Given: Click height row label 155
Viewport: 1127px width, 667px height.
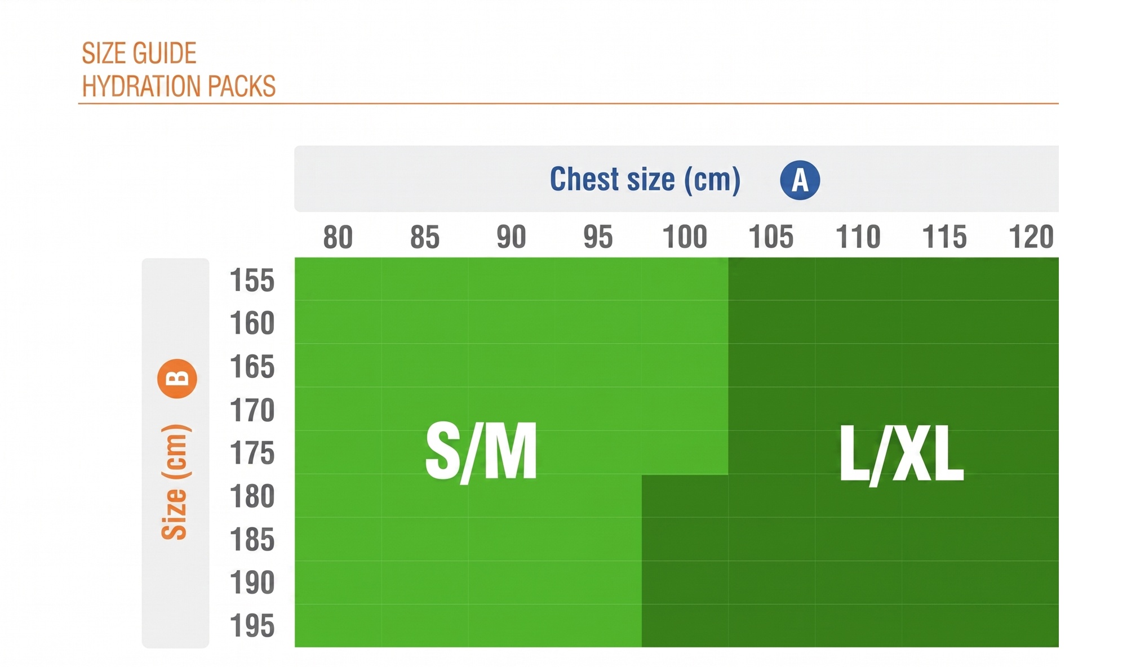Looking at the screenshot, I should 252,280.
